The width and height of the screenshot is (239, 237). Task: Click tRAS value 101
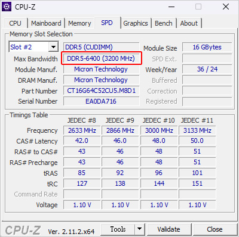197,173
